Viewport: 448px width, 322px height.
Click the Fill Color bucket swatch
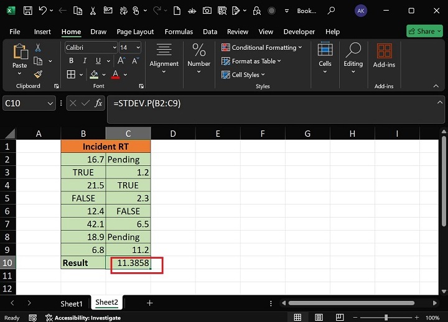[94, 75]
